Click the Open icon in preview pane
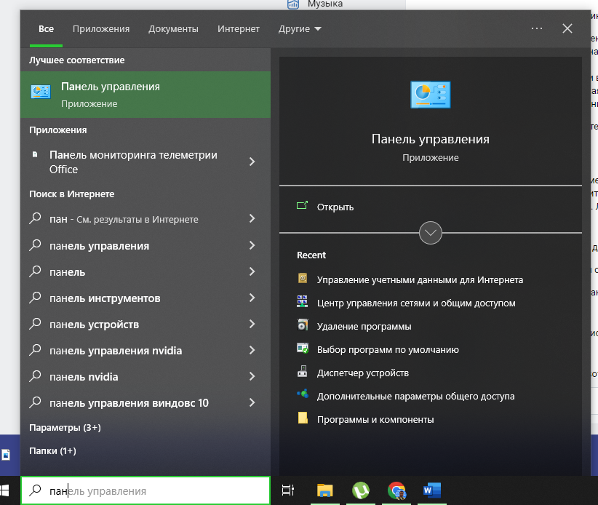The image size is (598, 505). 302,206
